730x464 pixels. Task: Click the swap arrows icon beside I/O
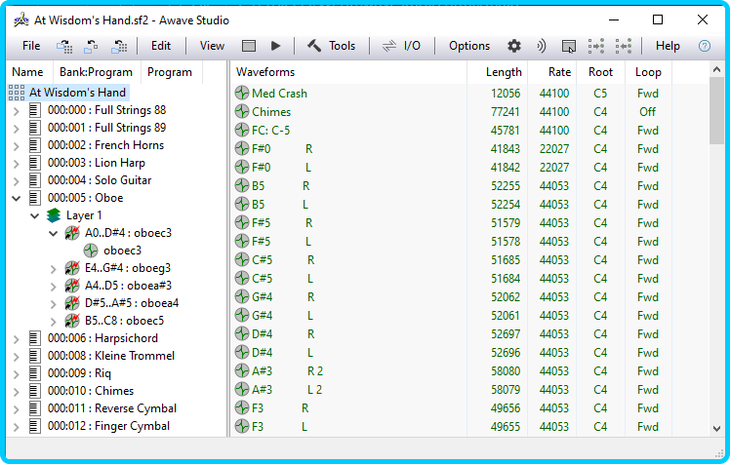[x=388, y=46]
